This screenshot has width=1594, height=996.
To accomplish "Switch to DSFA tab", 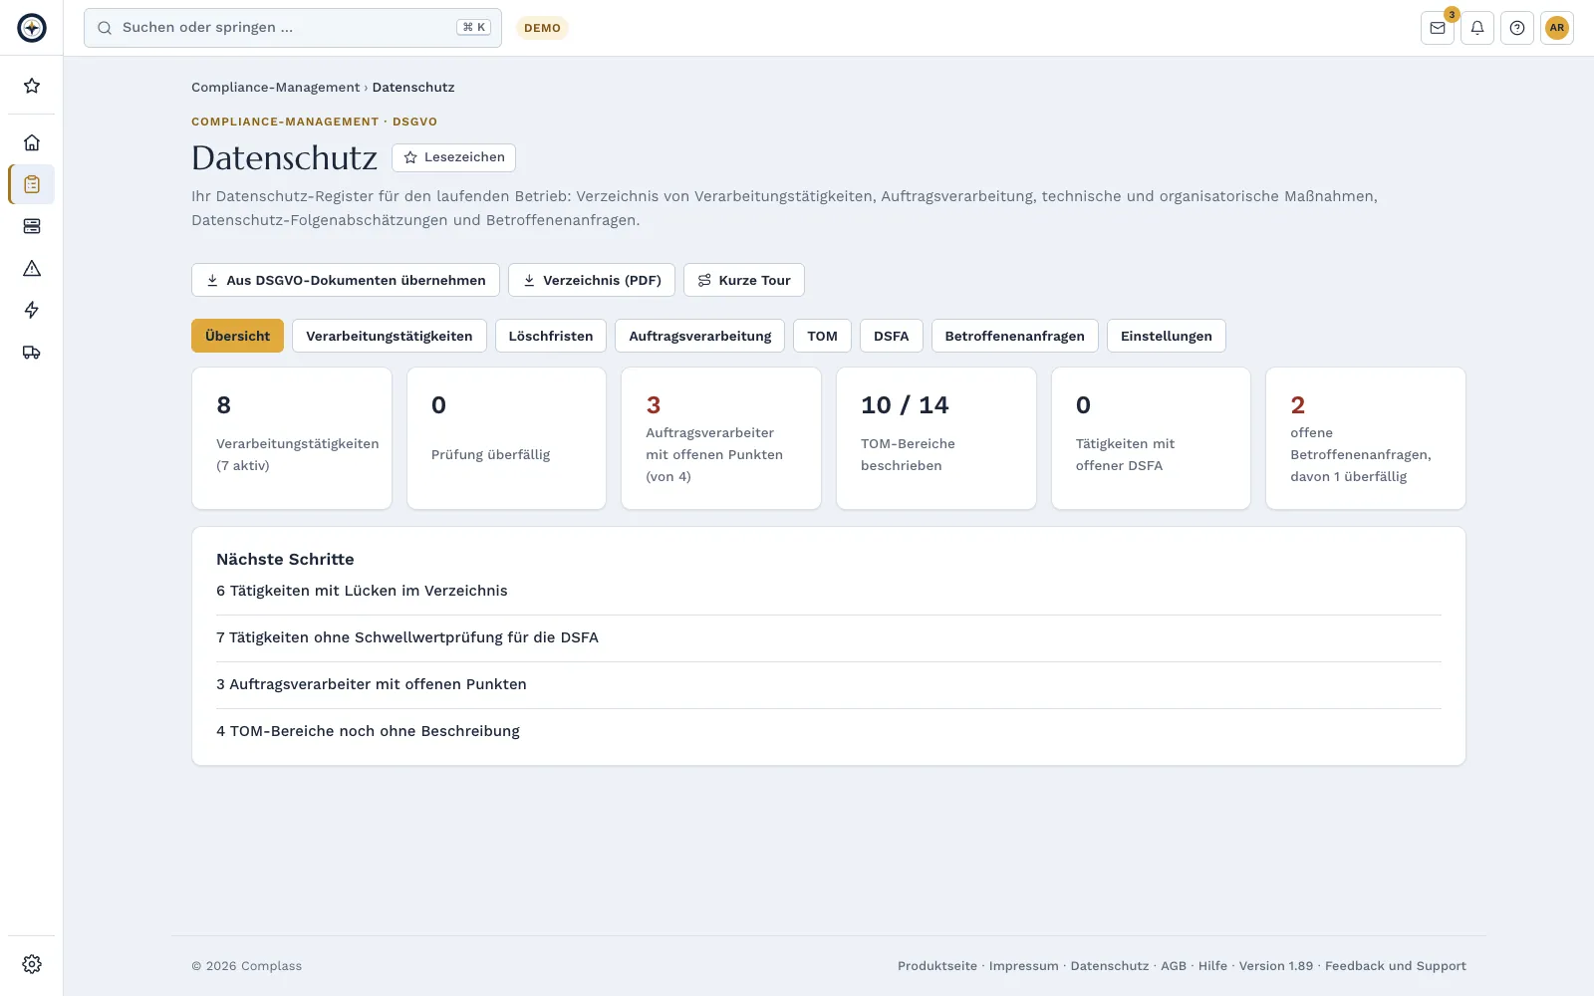I will click(x=892, y=336).
